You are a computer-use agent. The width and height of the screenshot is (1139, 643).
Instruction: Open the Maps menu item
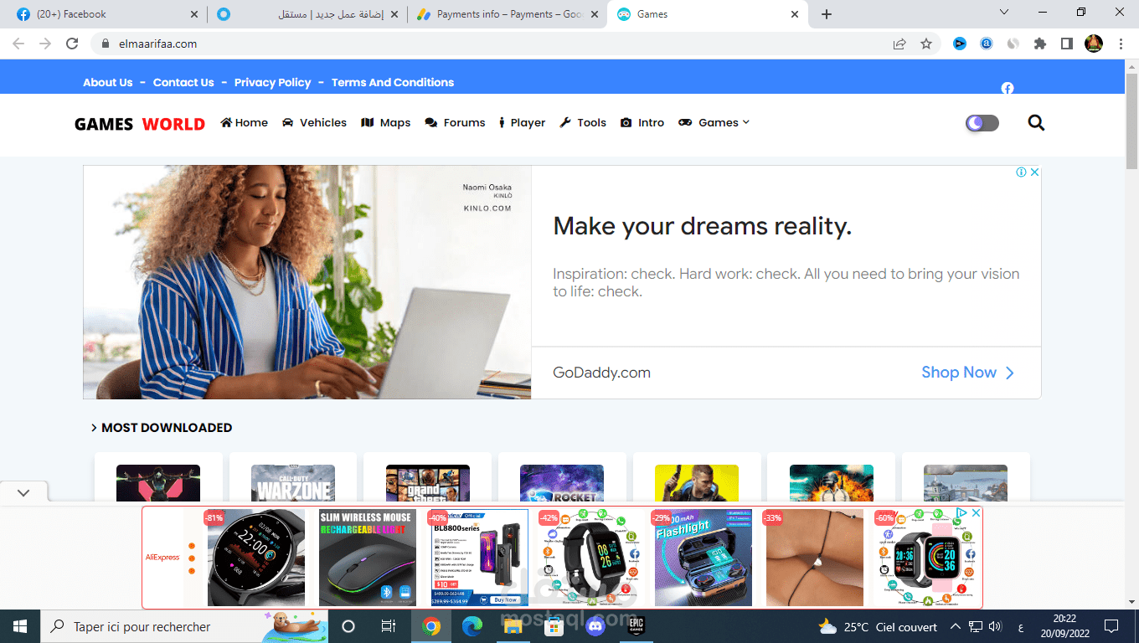[x=385, y=122]
